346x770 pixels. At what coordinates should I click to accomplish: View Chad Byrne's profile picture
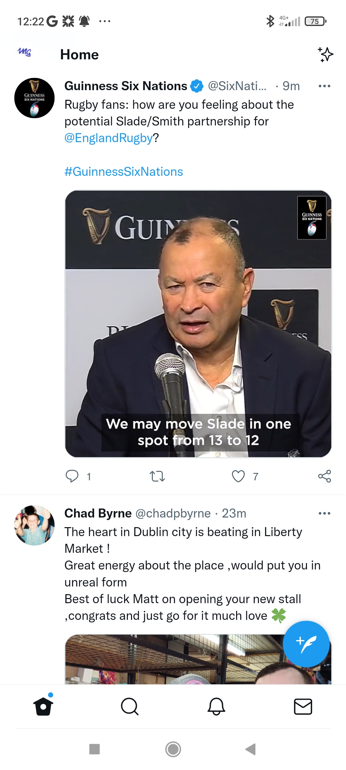34,526
